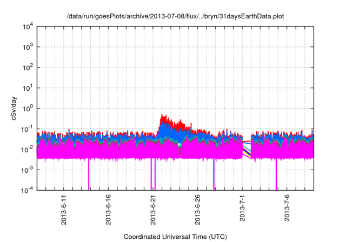Screen dimensions: 346x242
Task: Select the 'cSv/day' y-axis label
Action: [14, 108]
